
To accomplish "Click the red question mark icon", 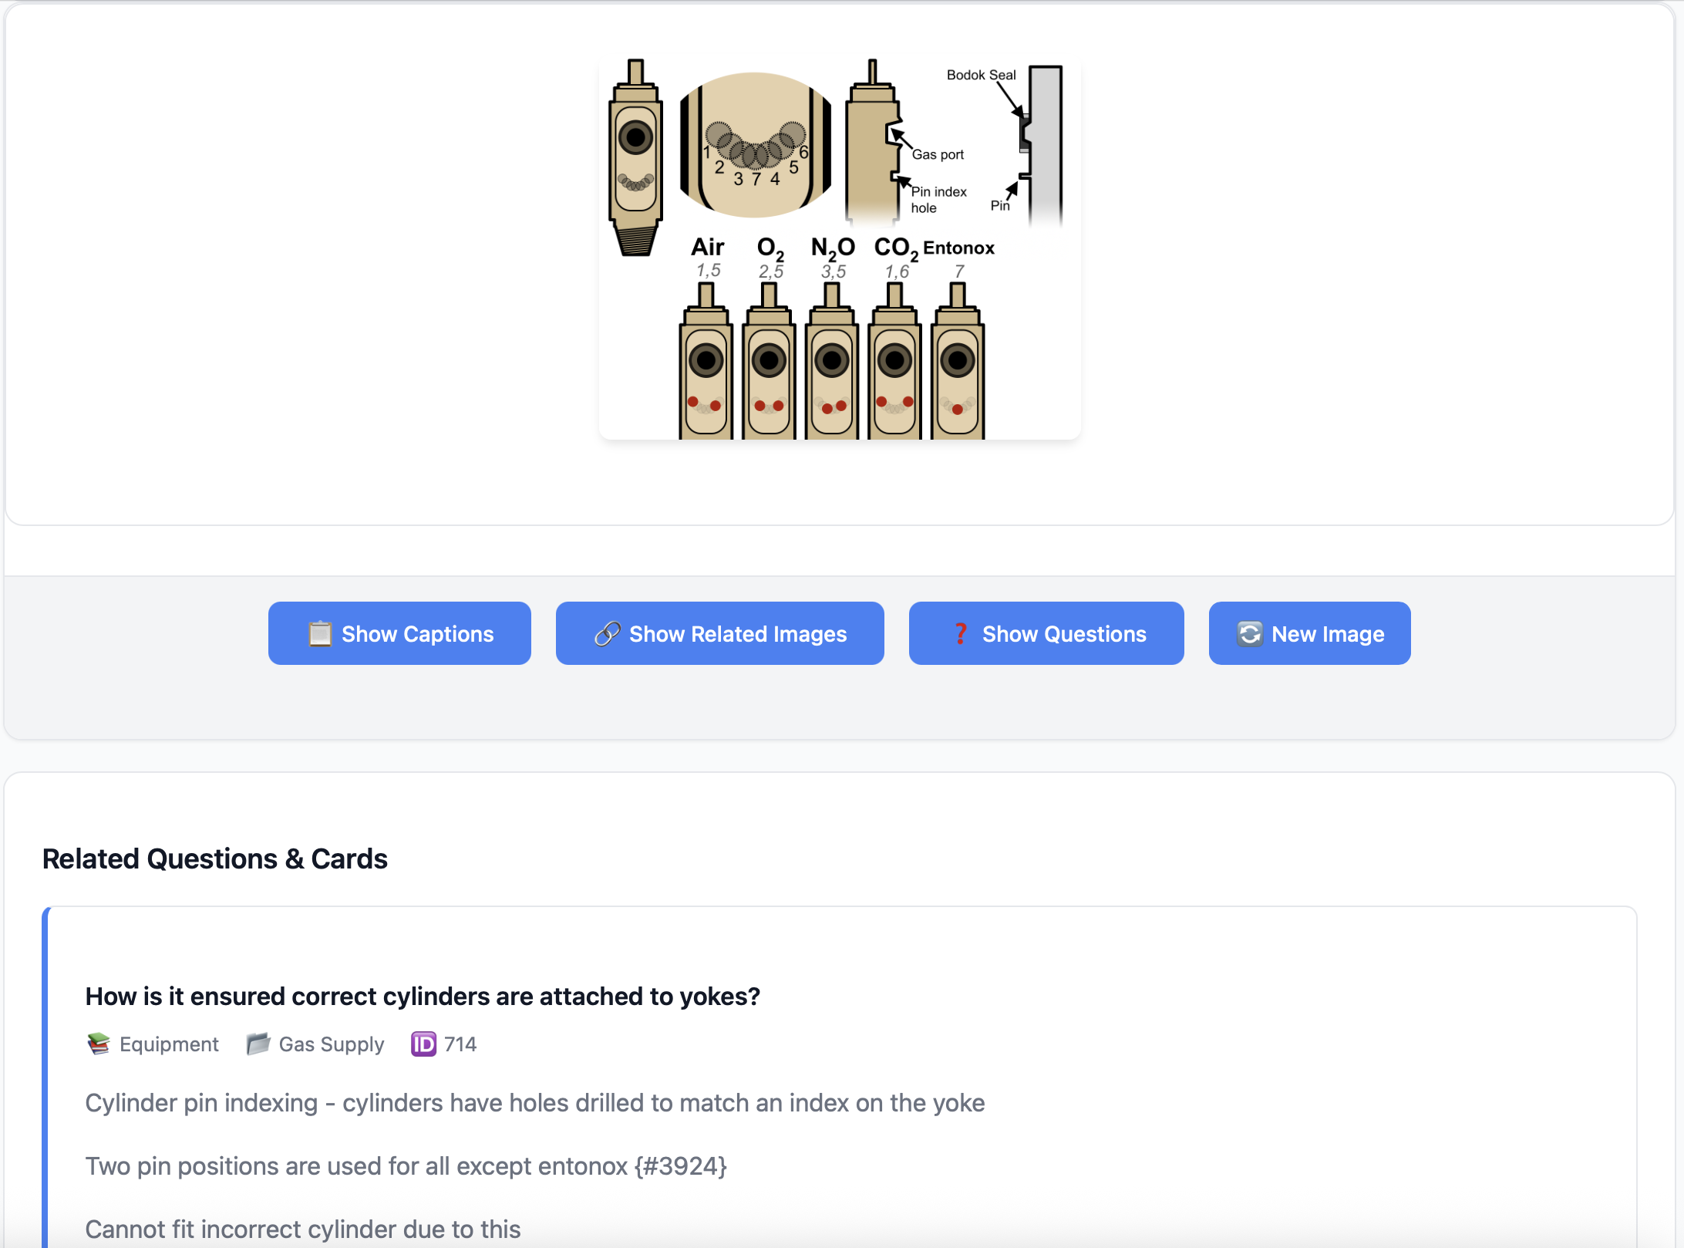I will coord(961,632).
